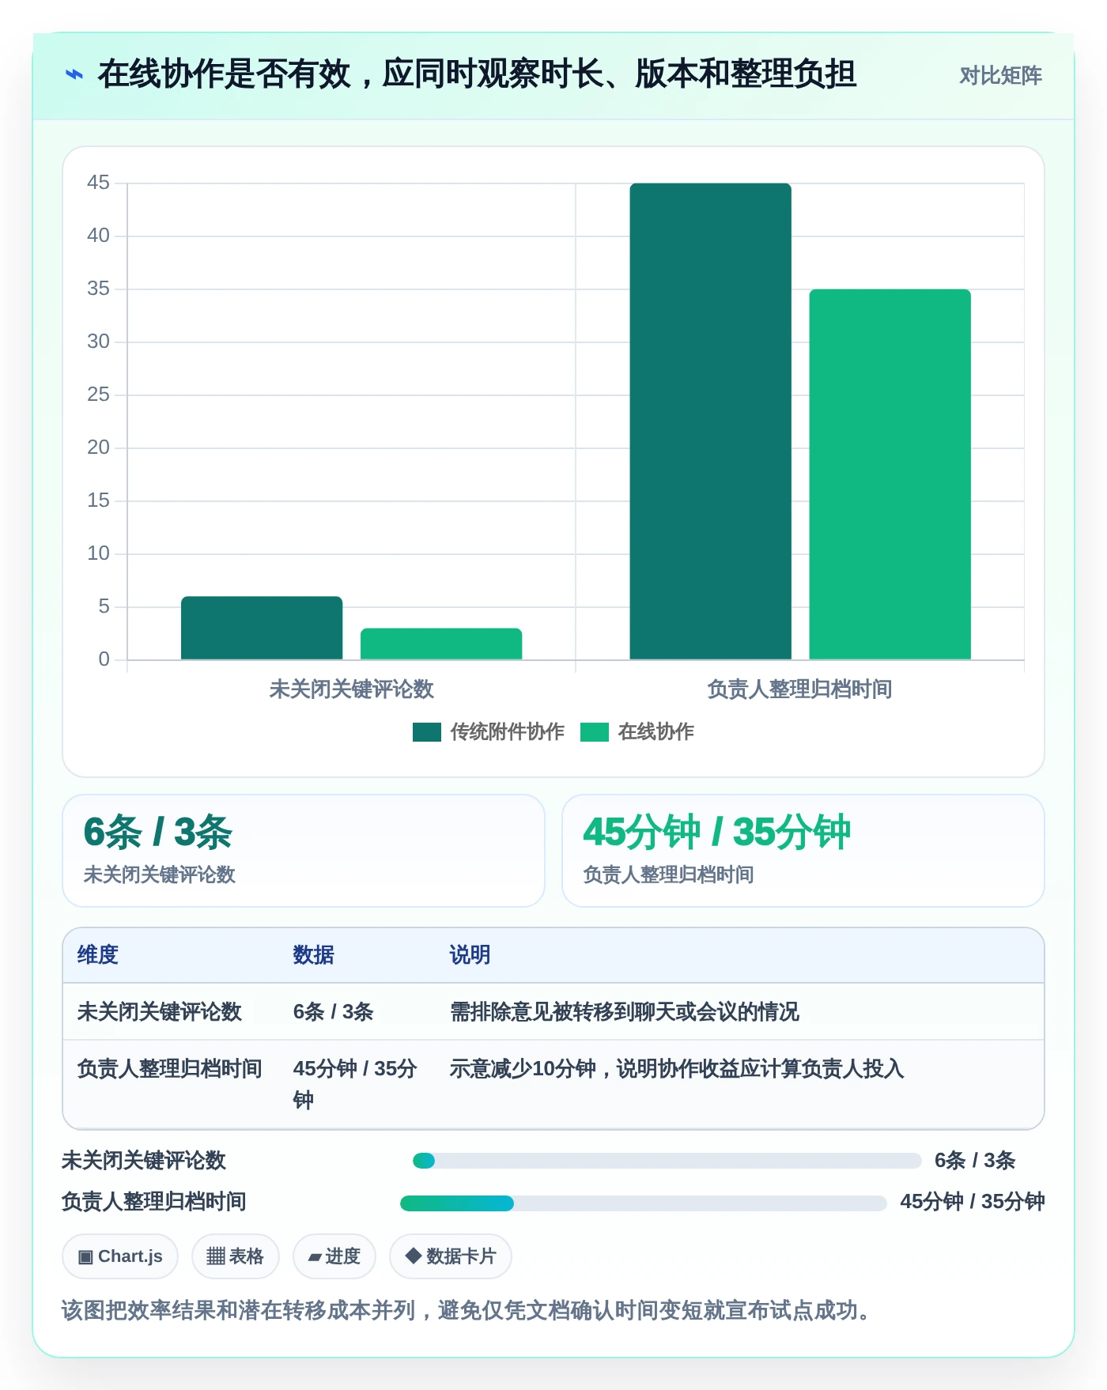This screenshot has width=1107, height=1390.
Task: Click the 传统附件协作 legend label
Action: [507, 732]
